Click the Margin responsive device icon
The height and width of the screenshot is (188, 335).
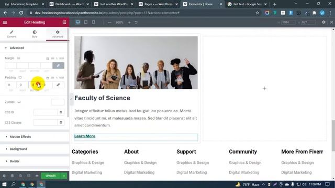coord(19,58)
